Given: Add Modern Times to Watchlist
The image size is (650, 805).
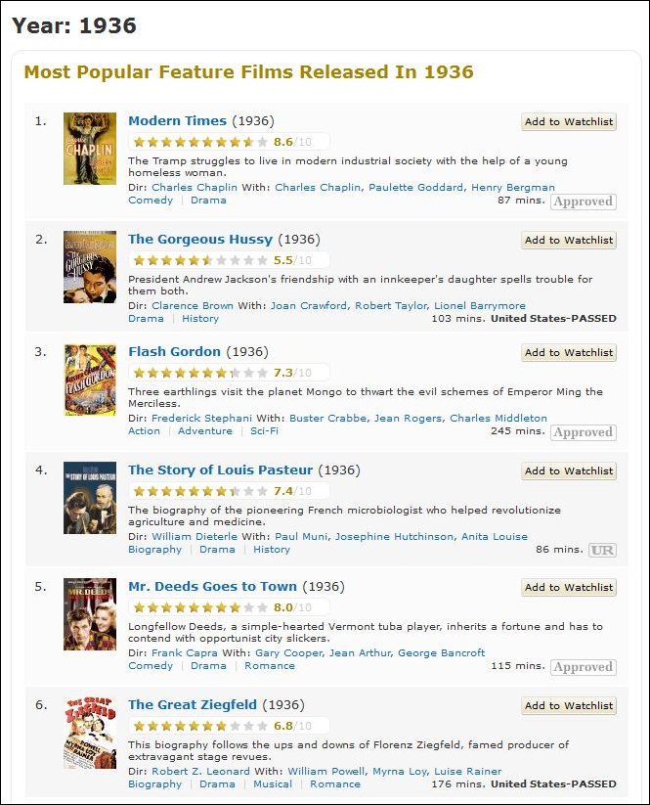Looking at the screenshot, I should point(569,122).
